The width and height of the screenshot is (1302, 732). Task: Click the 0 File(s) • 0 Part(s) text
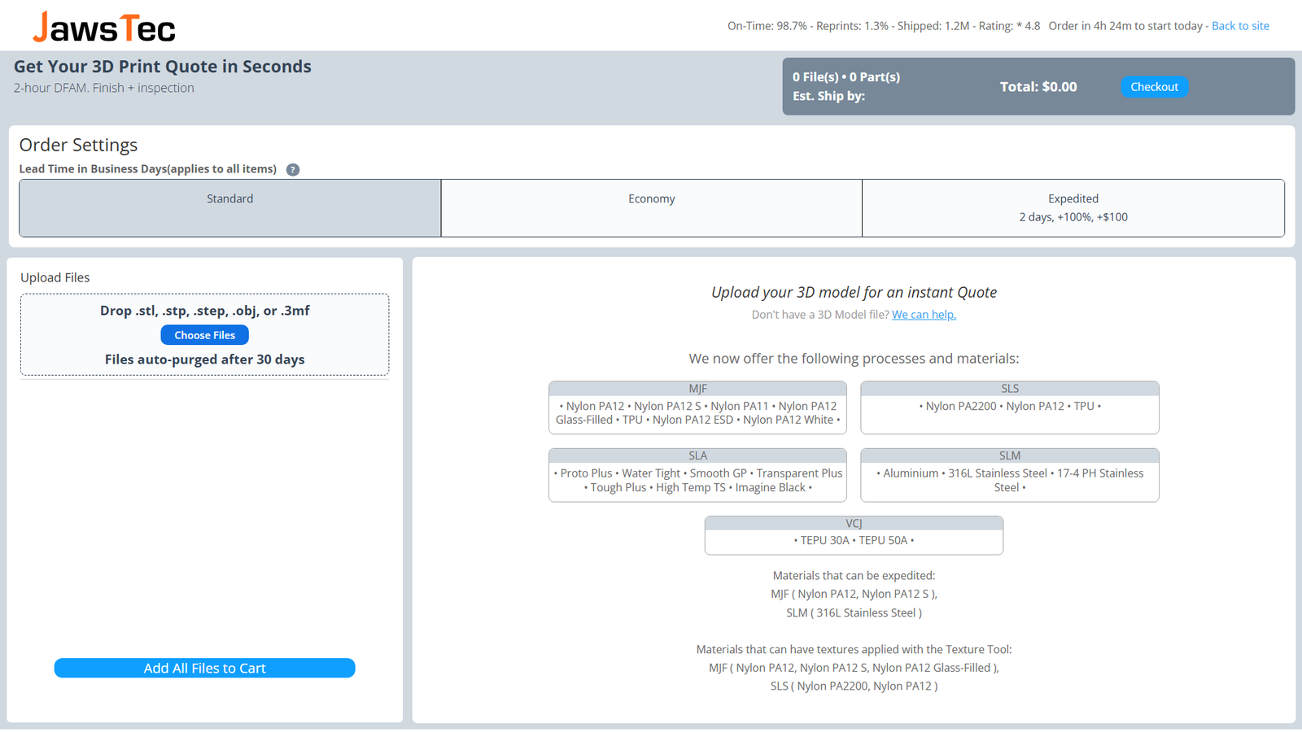[846, 77]
